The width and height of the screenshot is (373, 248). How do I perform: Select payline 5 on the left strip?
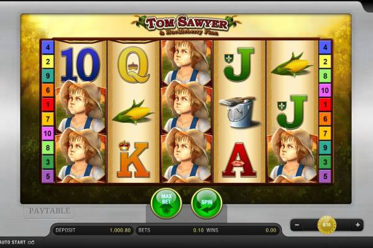pos(48,176)
